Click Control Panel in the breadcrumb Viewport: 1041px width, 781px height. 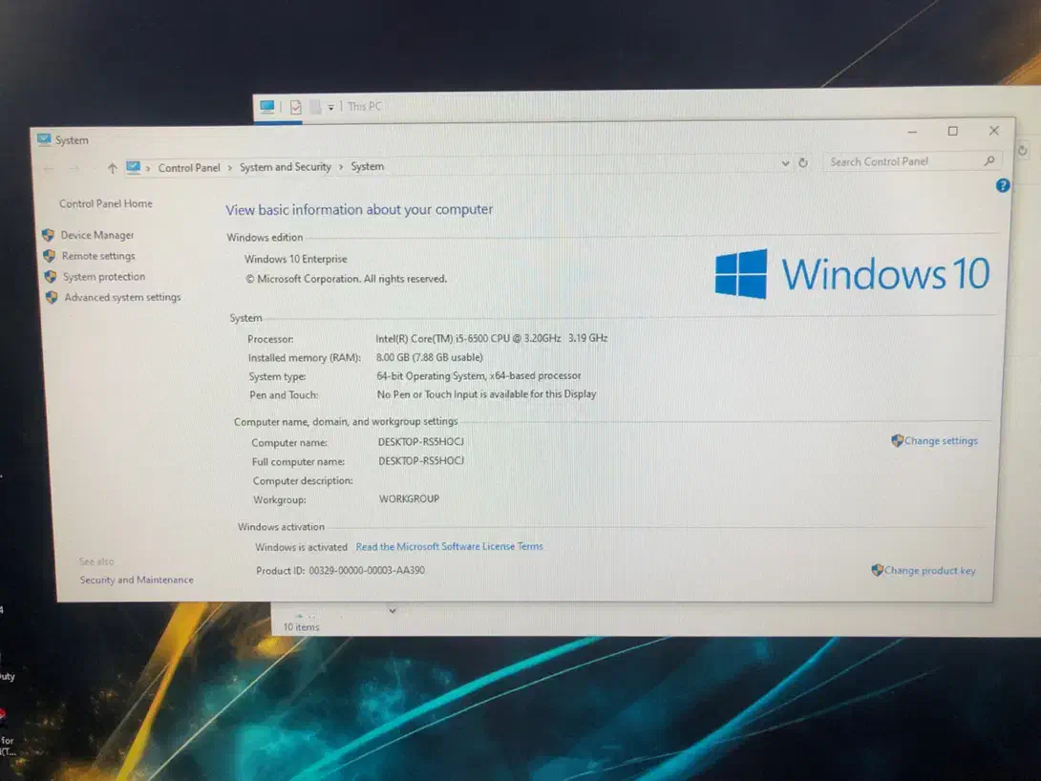[188, 168]
